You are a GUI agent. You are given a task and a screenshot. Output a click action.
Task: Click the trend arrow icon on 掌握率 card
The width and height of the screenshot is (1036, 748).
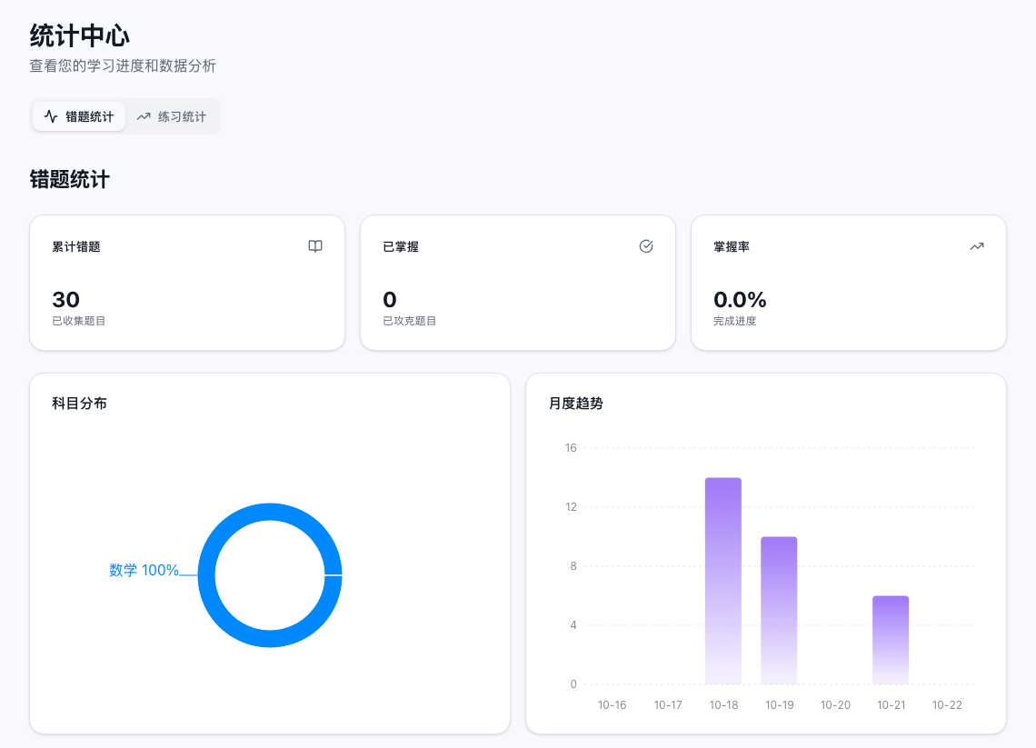pos(977,246)
